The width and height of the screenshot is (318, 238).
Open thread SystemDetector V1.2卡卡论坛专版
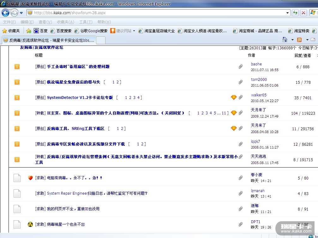click(x=80, y=97)
